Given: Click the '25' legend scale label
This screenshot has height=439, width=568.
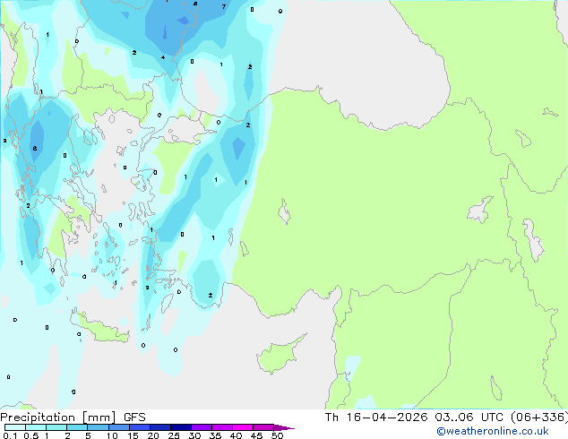Looking at the screenshot, I should [x=174, y=435].
